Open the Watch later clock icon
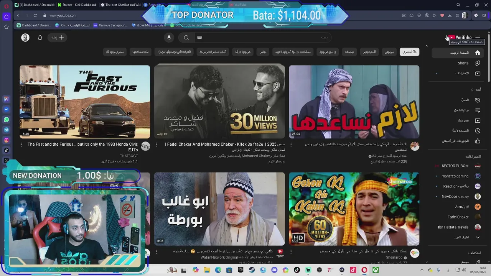491x276 pixels. point(478,131)
